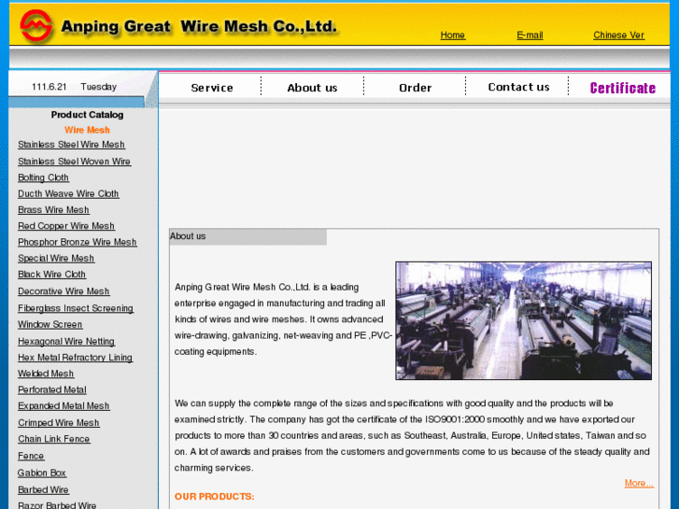The image size is (679, 509).
Task: Open Special Wire Mesh link
Action: tap(56, 258)
